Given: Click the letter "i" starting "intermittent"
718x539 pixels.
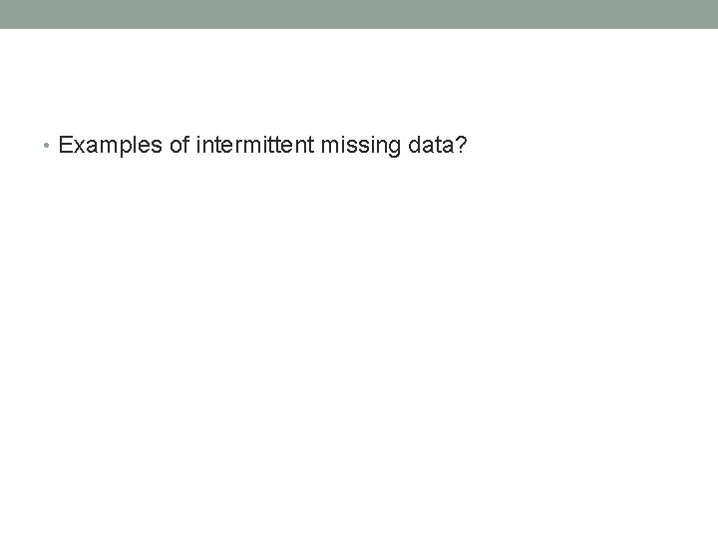Looking at the screenshot, I should [x=199, y=148].
